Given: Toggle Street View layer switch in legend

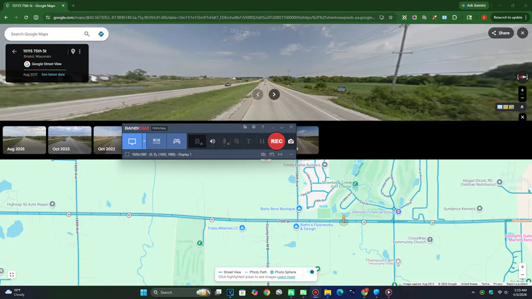Looking at the screenshot, I should [310, 272].
